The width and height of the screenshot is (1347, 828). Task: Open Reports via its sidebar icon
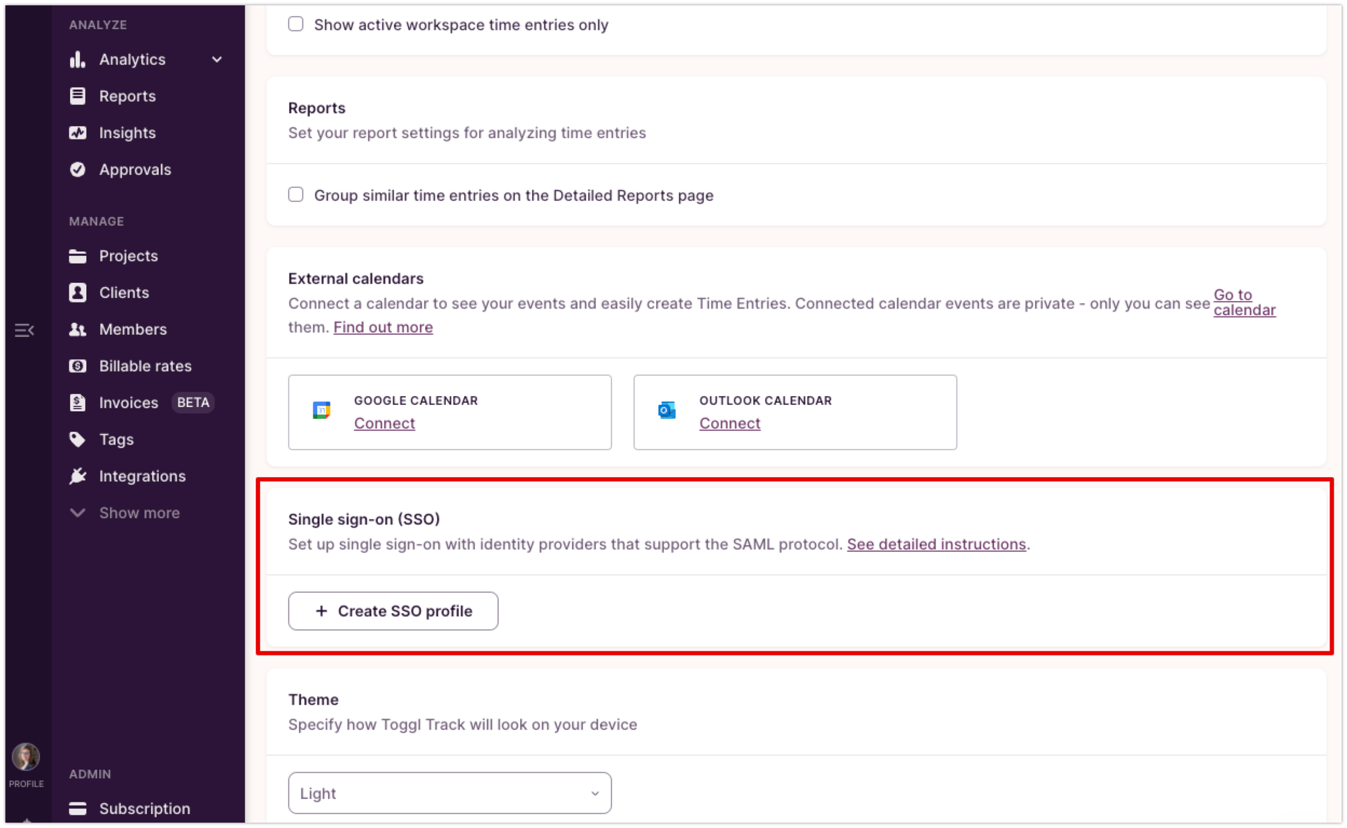pos(77,96)
